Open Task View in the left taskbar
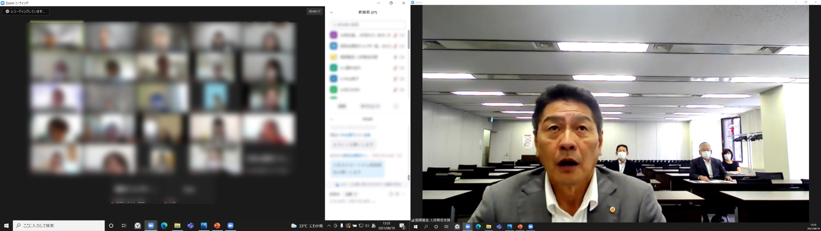 point(124,226)
